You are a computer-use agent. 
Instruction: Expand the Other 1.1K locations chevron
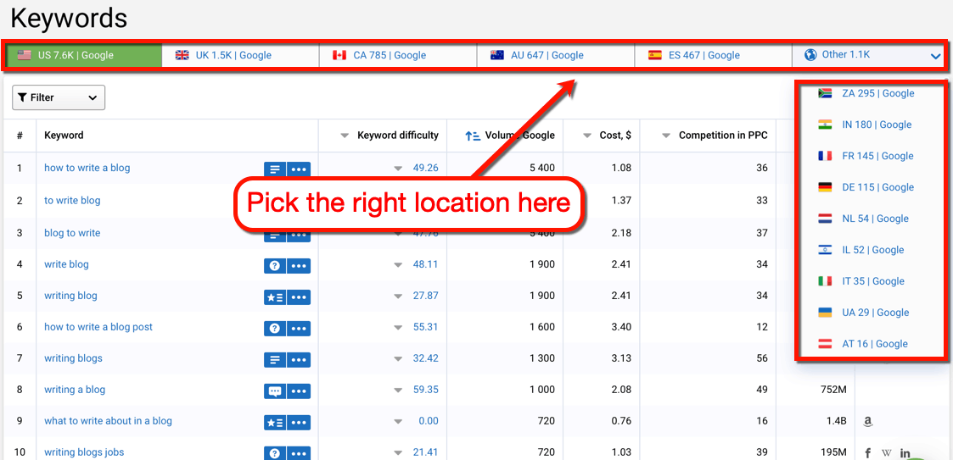coord(935,57)
